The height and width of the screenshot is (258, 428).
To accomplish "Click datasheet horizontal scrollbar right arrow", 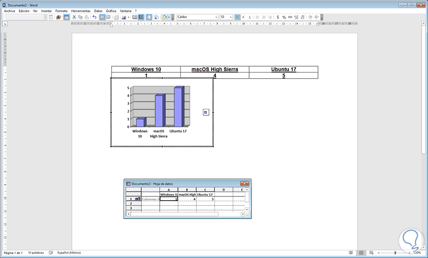I will (x=243, y=214).
